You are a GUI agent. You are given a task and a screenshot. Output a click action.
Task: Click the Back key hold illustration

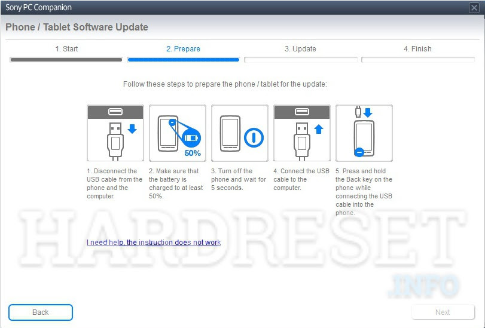pos(364,133)
